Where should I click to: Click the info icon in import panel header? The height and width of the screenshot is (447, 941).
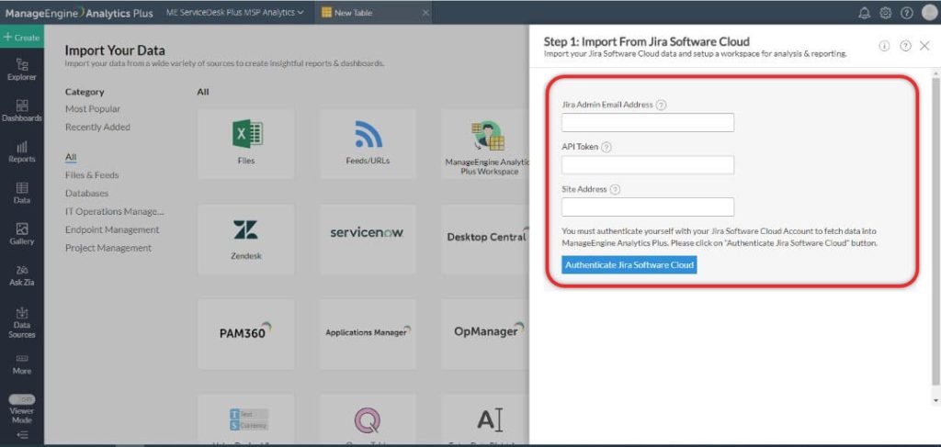click(x=884, y=46)
